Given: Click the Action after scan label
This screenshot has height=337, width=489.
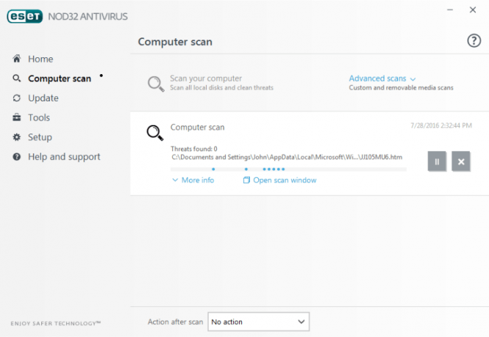Looking at the screenshot, I should (x=175, y=322).
